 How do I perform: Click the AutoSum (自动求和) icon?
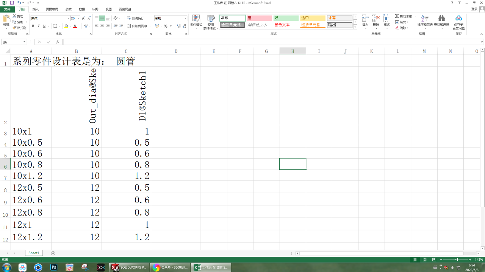coord(397,16)
